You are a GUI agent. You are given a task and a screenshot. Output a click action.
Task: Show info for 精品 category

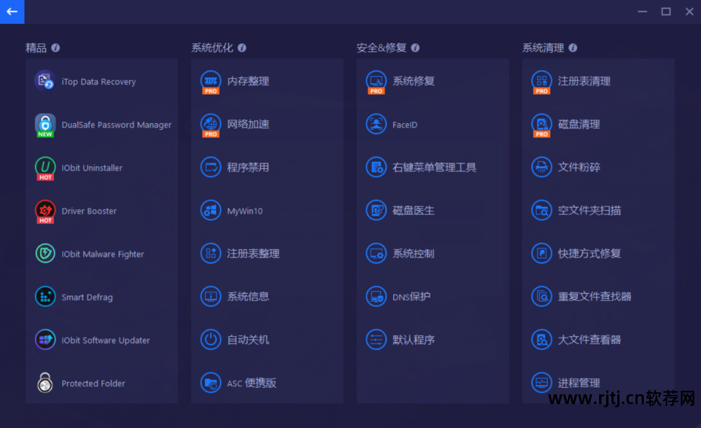pyautogui.click(x=55, y=48)
